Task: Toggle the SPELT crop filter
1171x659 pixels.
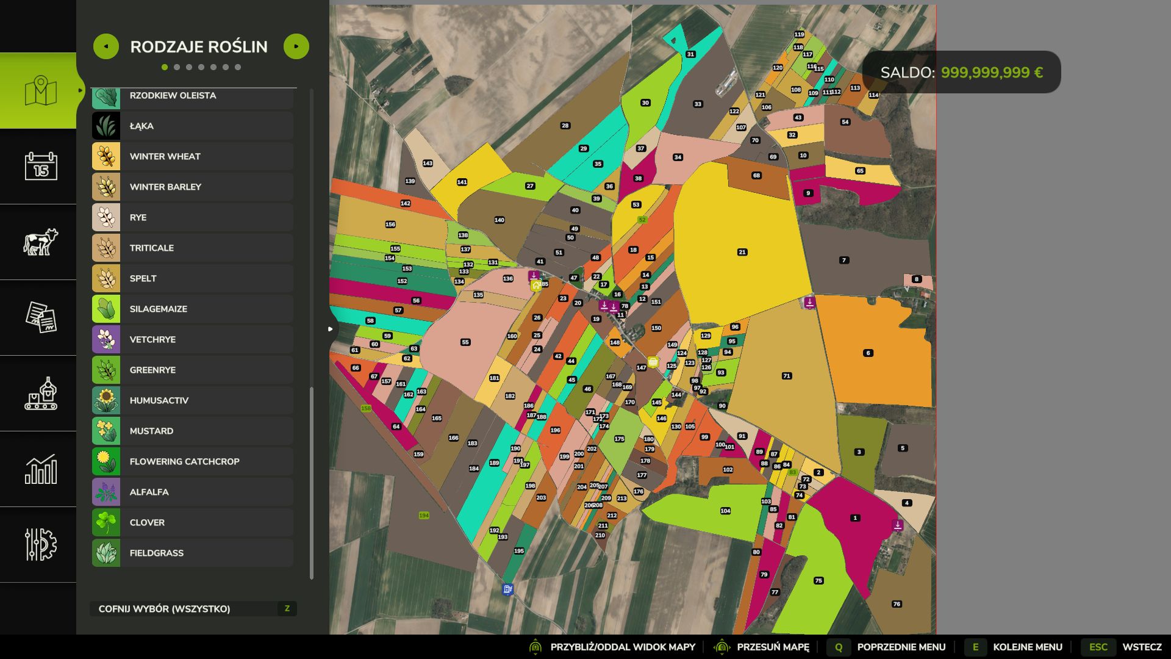Action: (x=193, y=278)
